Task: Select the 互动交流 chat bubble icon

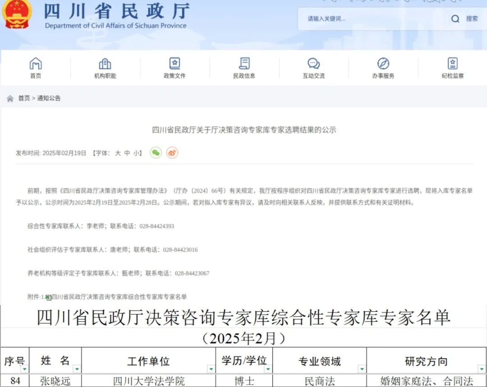Action: click(x=313, y=63)
